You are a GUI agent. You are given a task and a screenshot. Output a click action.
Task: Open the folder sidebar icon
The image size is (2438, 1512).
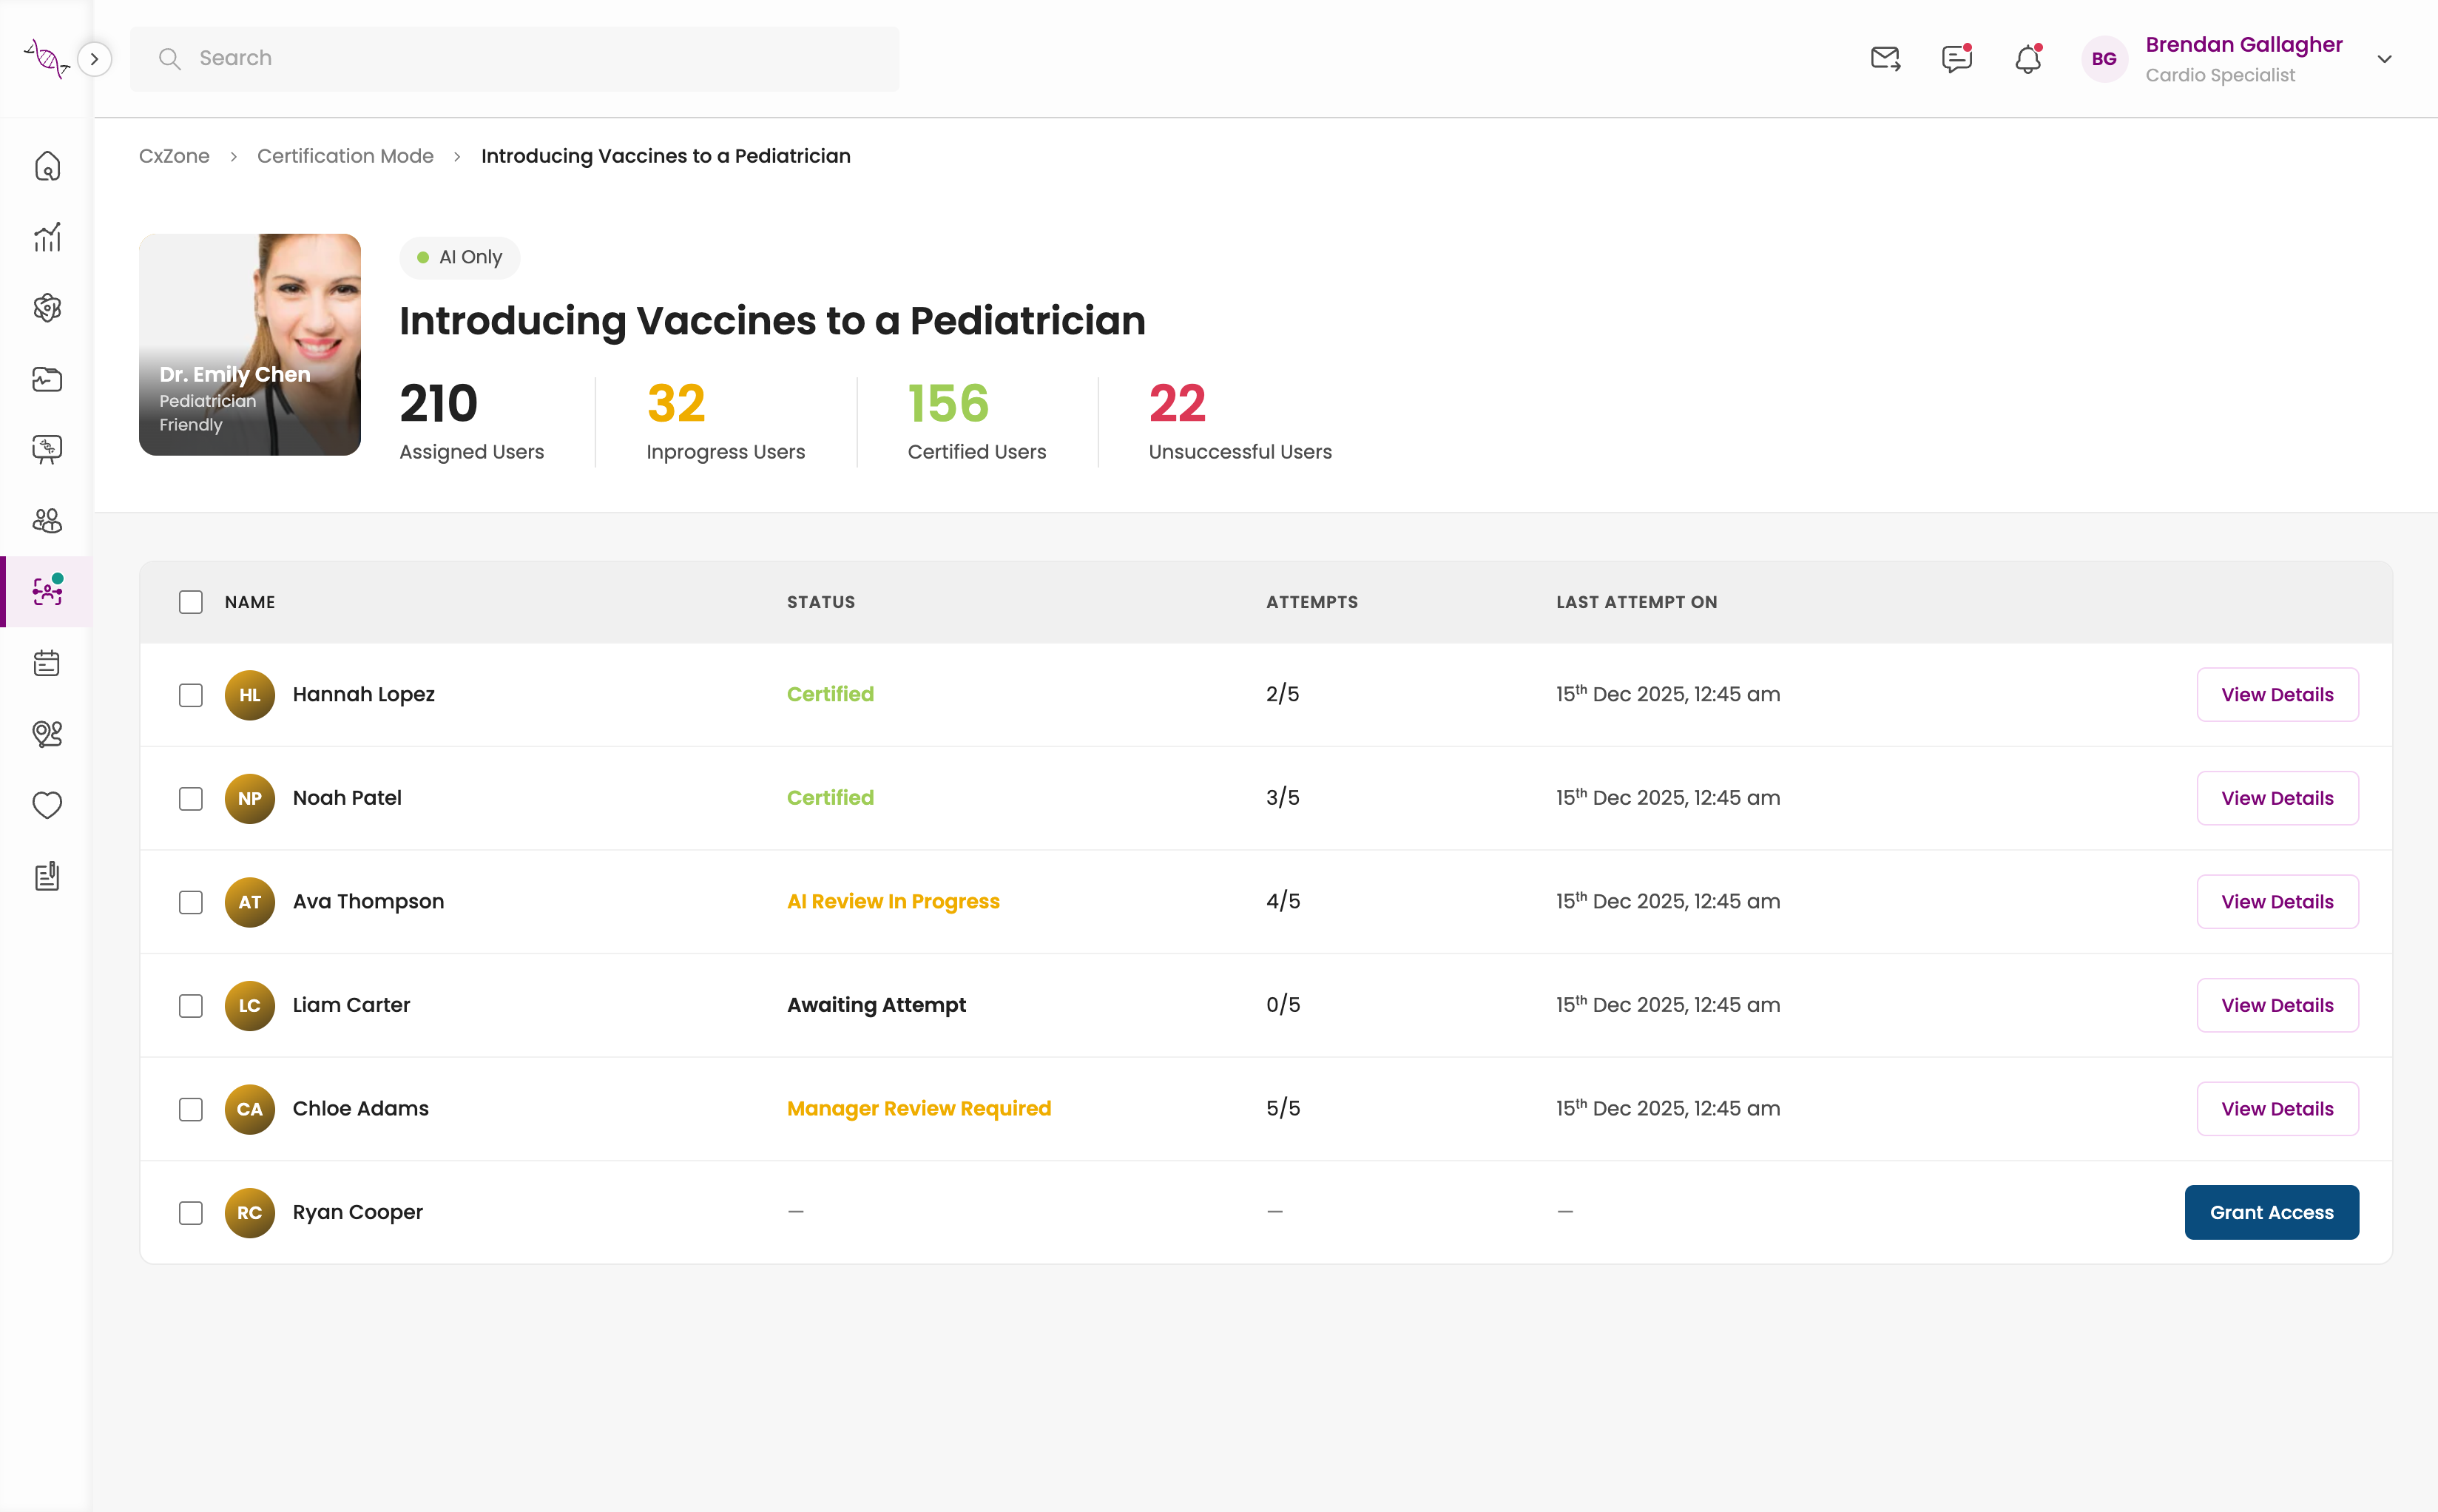47,379
